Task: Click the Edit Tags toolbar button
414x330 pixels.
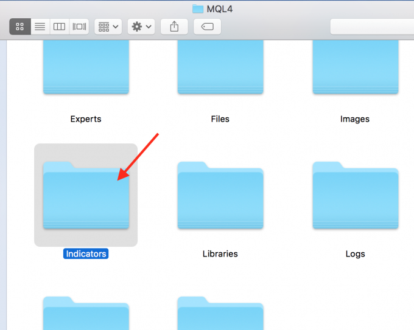Action: coord(207,27)
